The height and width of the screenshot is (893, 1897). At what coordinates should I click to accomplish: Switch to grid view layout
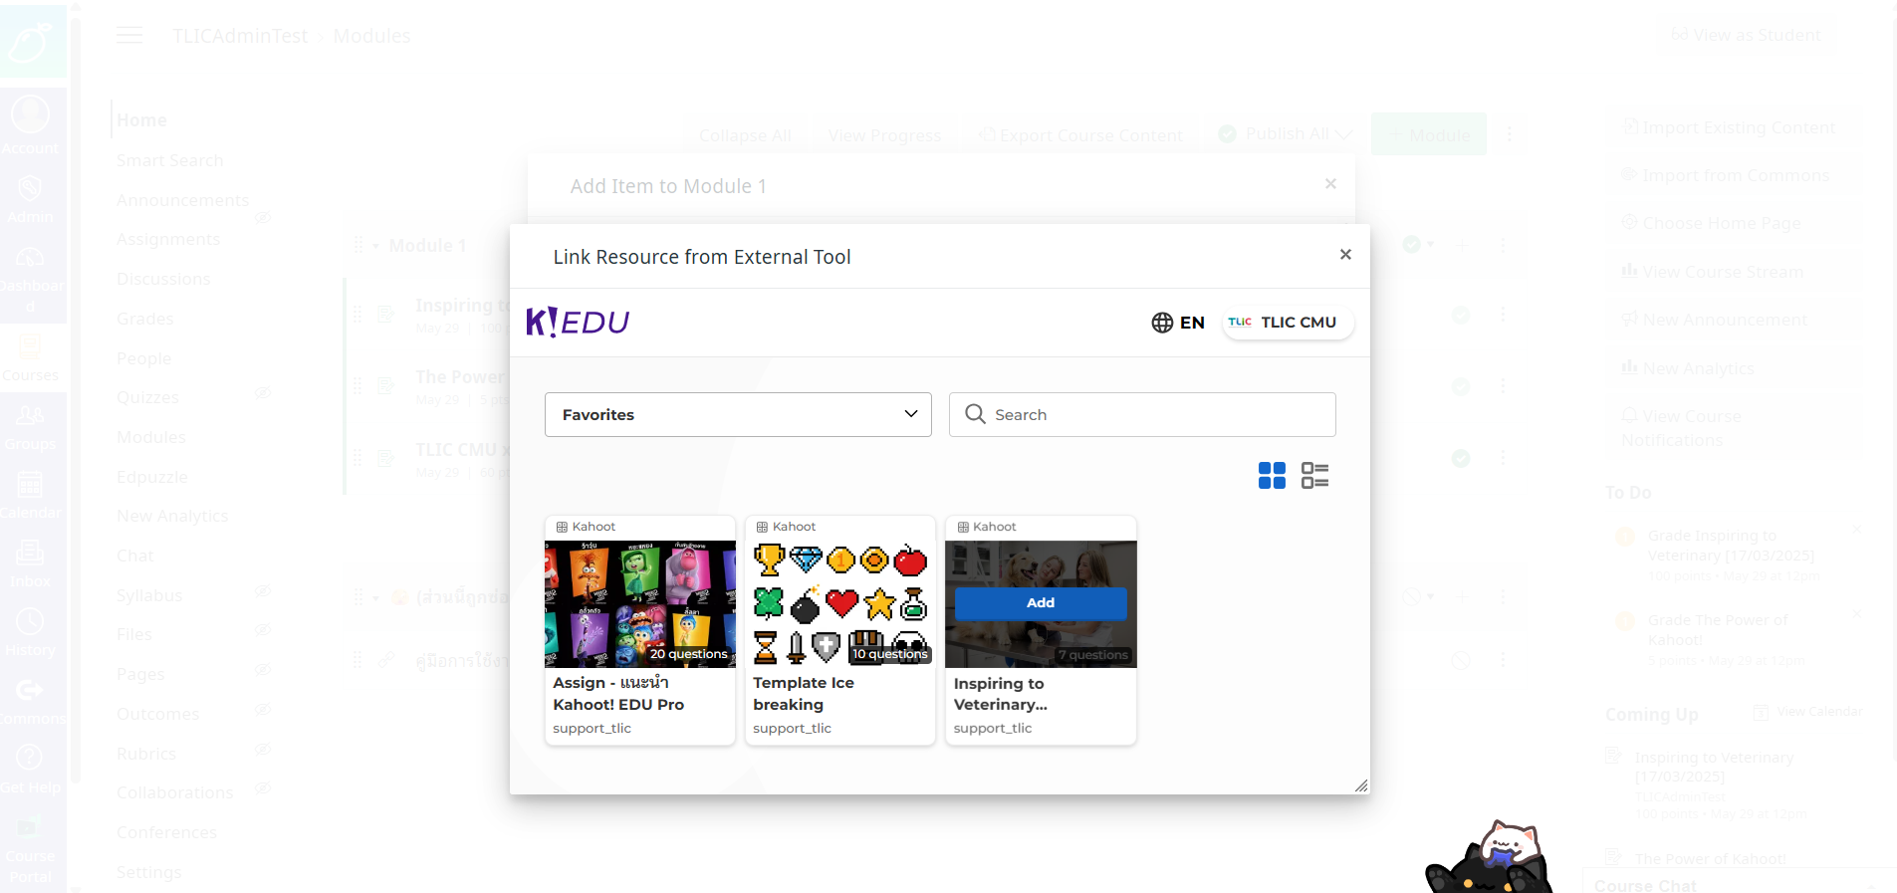point(1272,475)
